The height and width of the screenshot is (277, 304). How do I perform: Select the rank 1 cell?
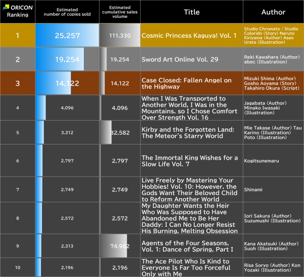tap(18, 35)
